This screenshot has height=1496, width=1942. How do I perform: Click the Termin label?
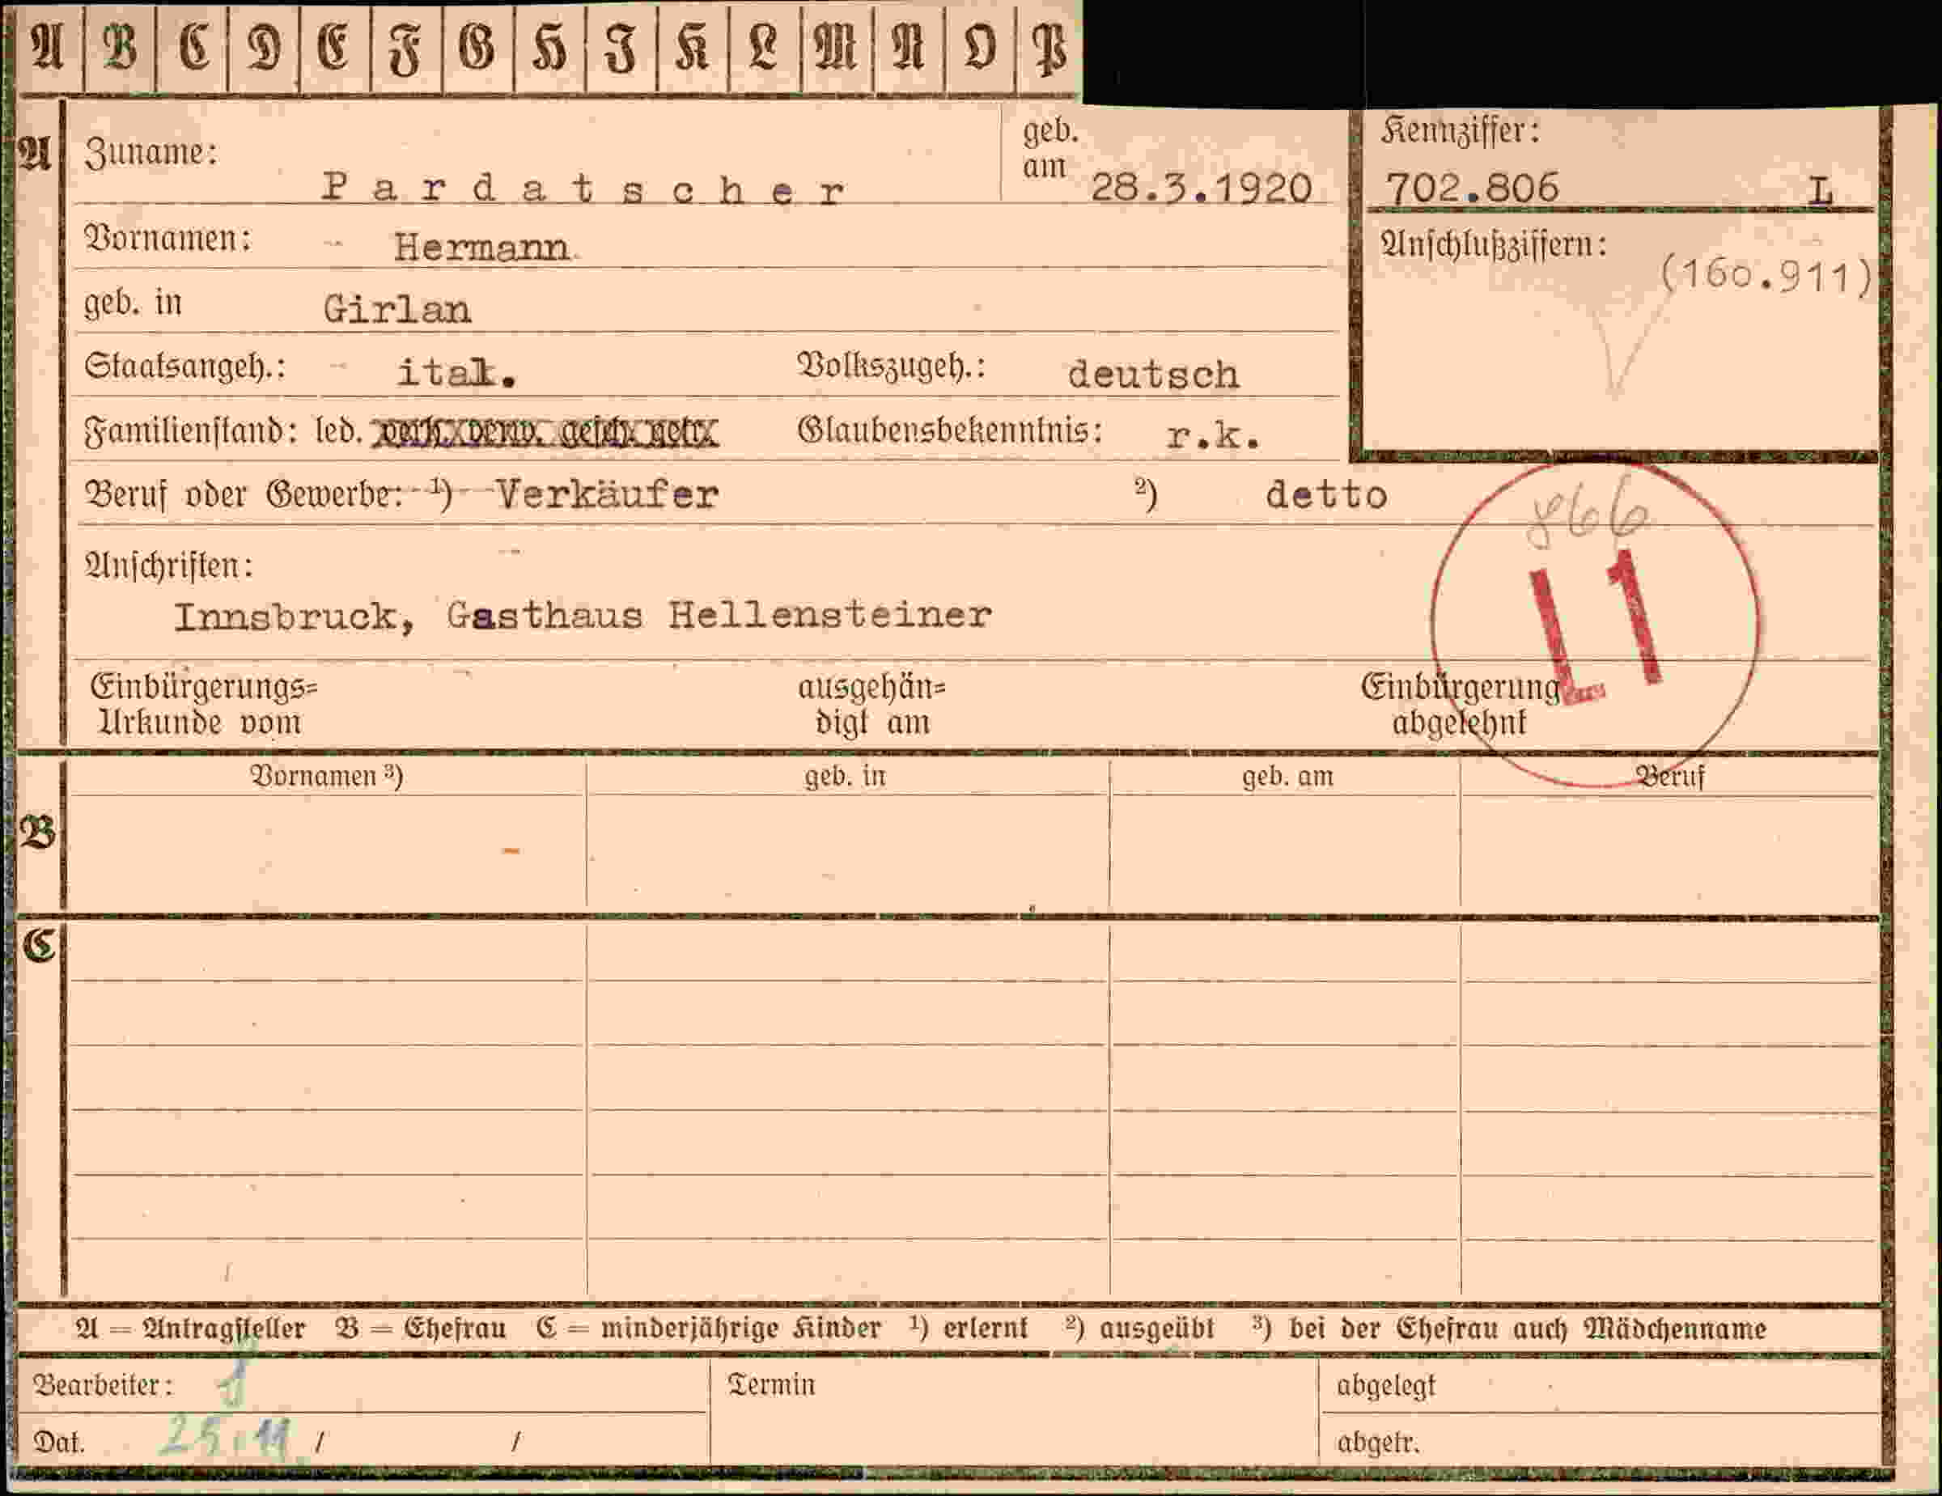pyautogui.click(x=771, y=1385)
